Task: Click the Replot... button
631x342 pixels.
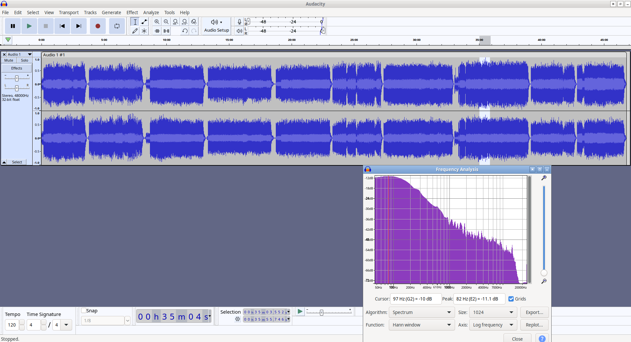Action: pyautogui.click(x=534, y=325)
